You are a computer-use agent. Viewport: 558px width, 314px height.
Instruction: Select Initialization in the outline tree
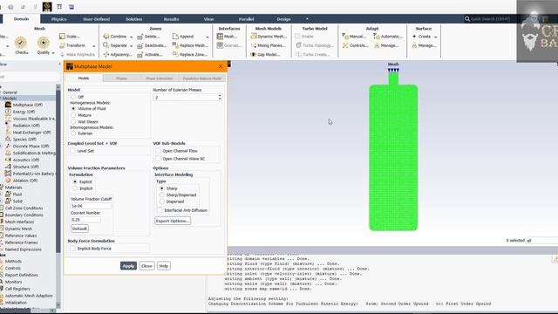(16, 303)
